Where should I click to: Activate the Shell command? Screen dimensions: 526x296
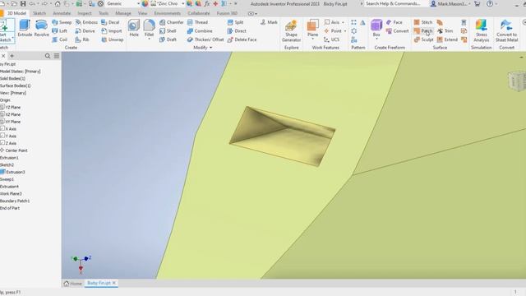(168, 31)
